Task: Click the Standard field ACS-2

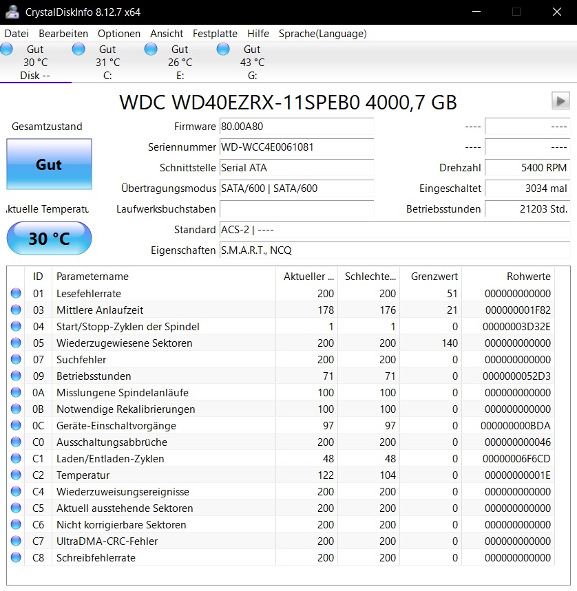Action: 395,230
